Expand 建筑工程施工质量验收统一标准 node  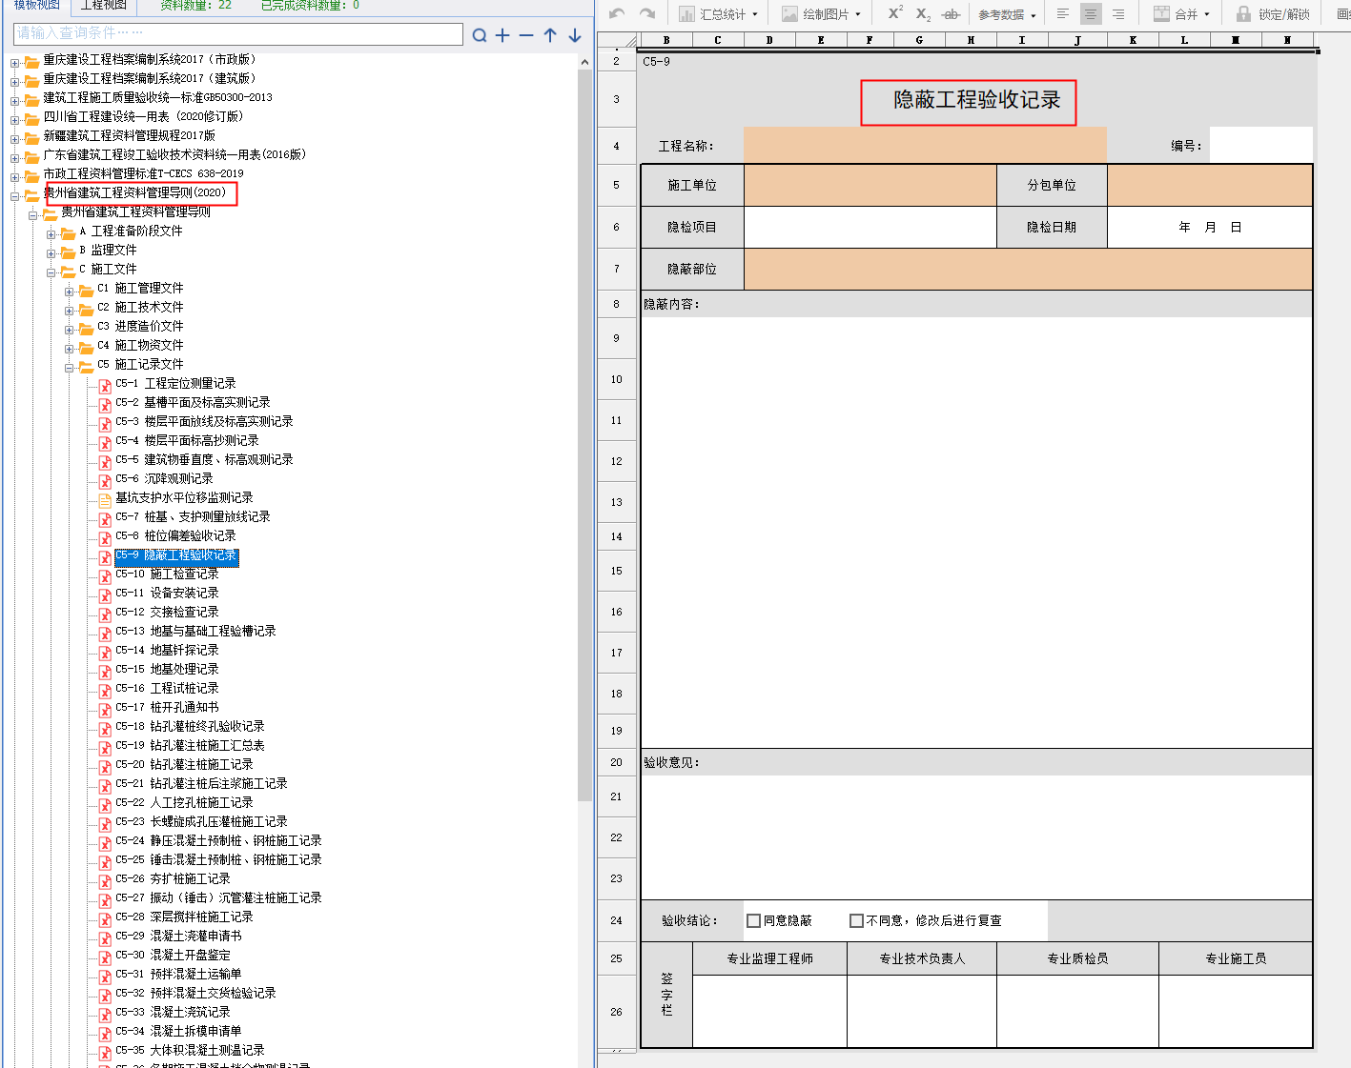pos(14,101)
